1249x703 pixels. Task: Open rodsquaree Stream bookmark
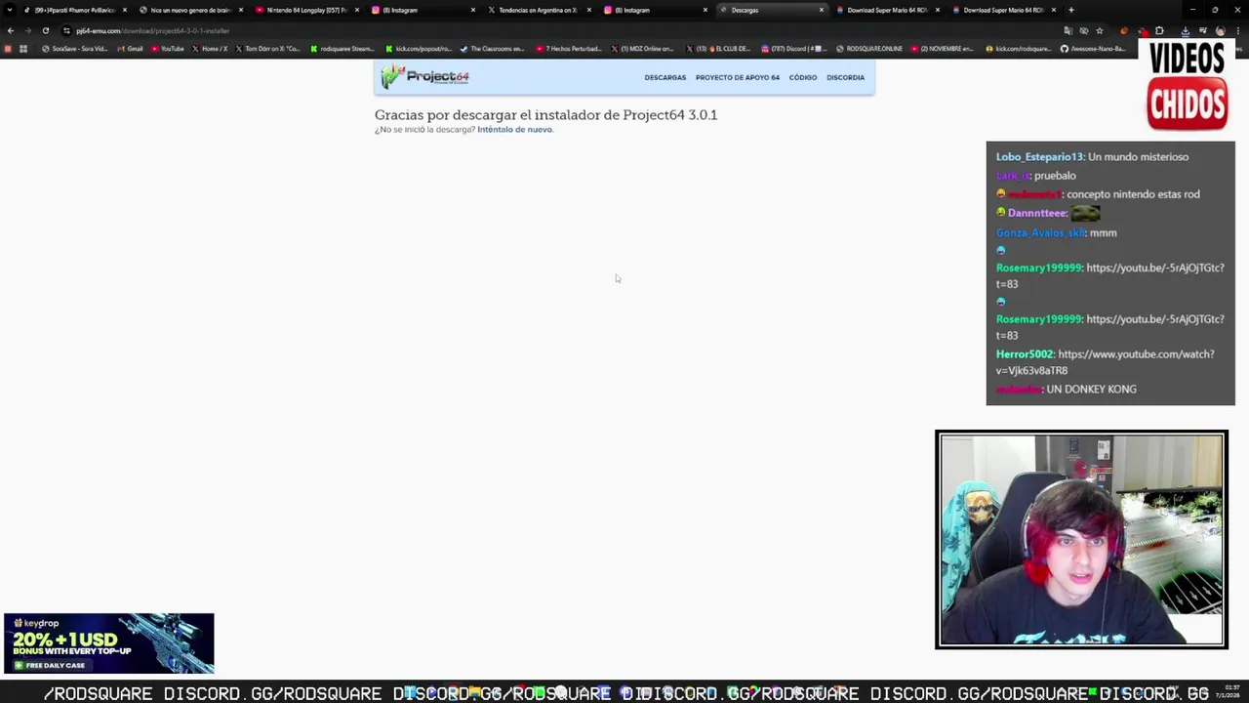pyautogui.click(x=342, y=49)
